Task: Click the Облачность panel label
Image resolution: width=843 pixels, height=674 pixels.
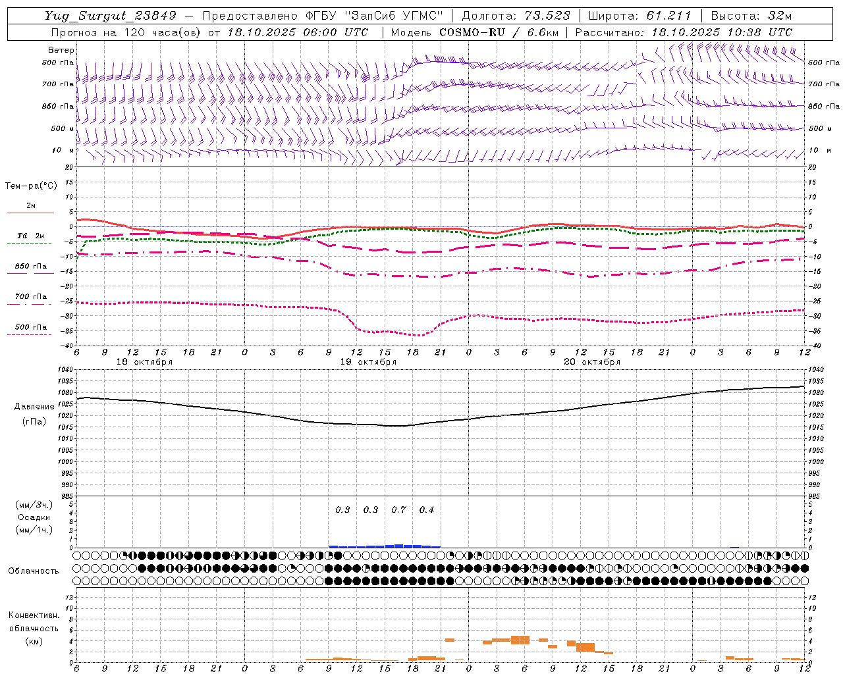Action: (x=34, y=571)
